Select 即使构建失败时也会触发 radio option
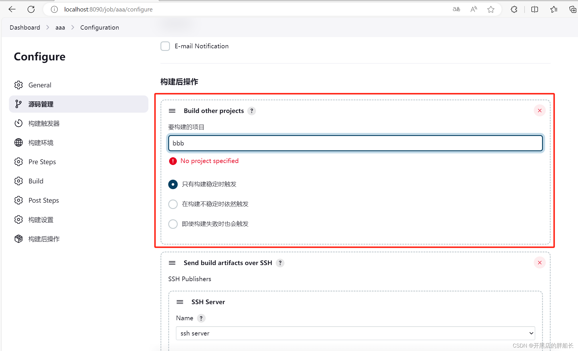Image resolution: width=578 pixels, height=351 pixels. click(x=173, y=224)
